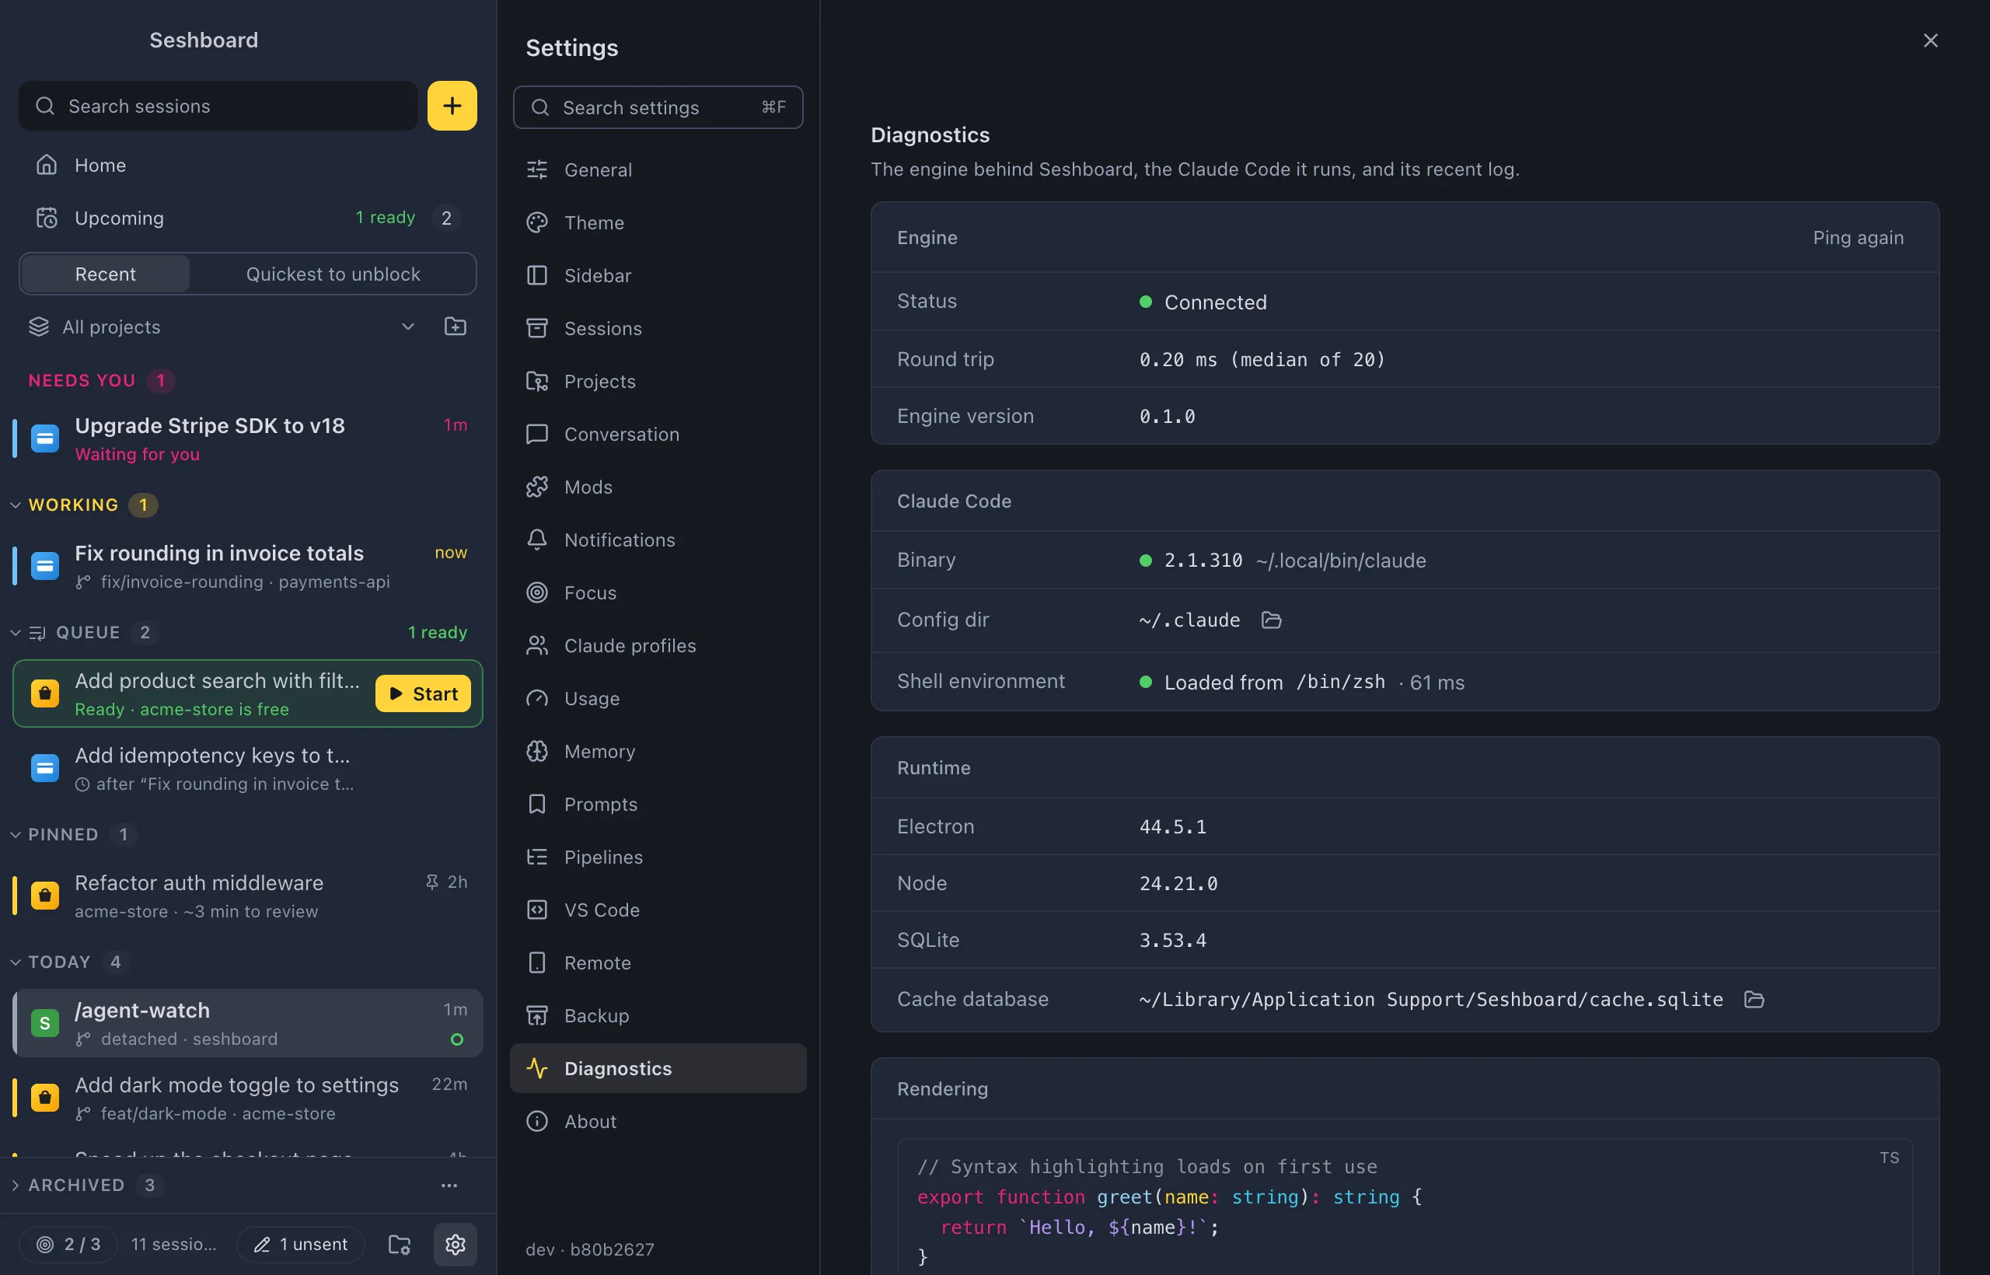Go to Claude profiles settings
Screen dimensions: 1990x1275
pos(658,646)
